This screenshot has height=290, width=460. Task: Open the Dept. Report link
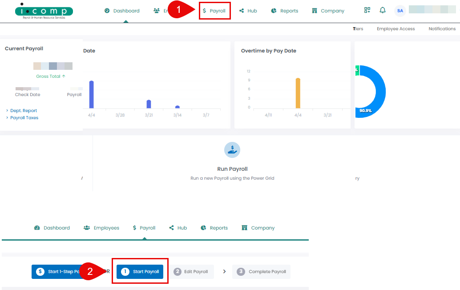(x=24, y=111)
